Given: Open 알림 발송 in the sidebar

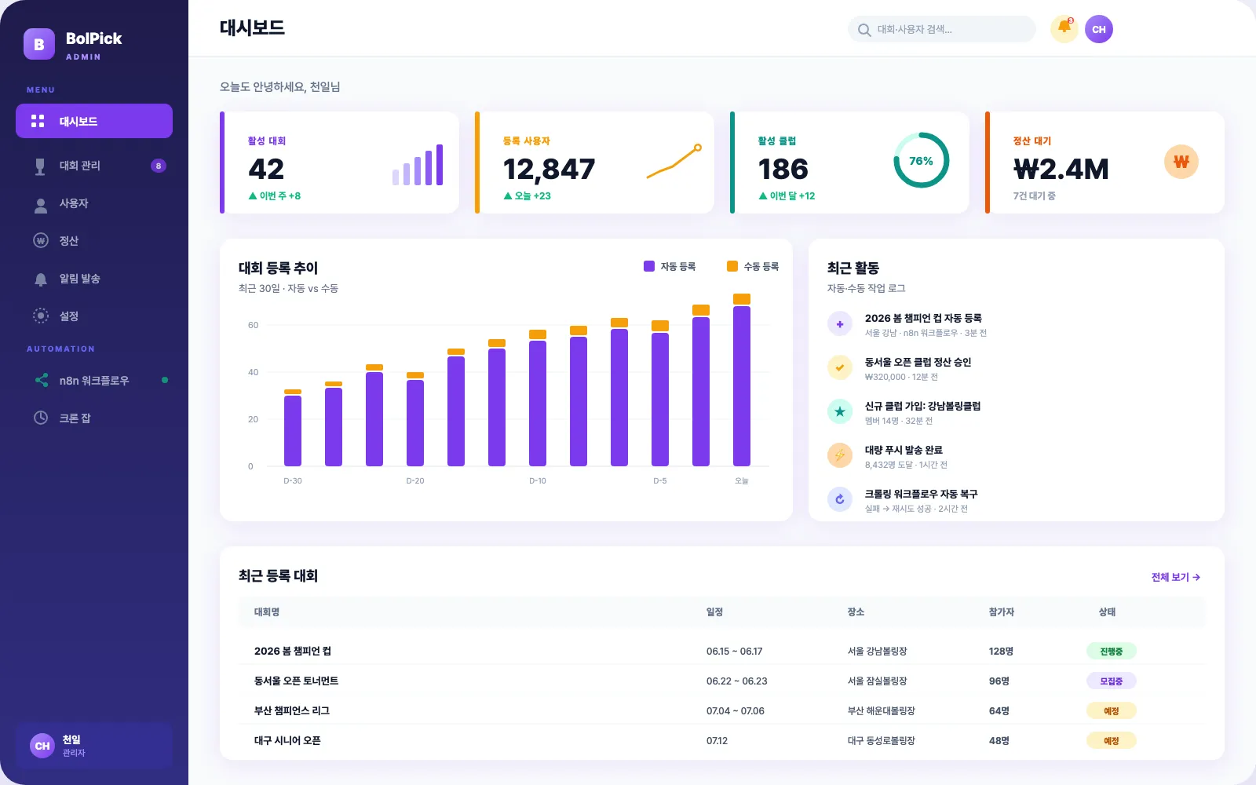Looking at the screenshot, I should coord(94,279).
